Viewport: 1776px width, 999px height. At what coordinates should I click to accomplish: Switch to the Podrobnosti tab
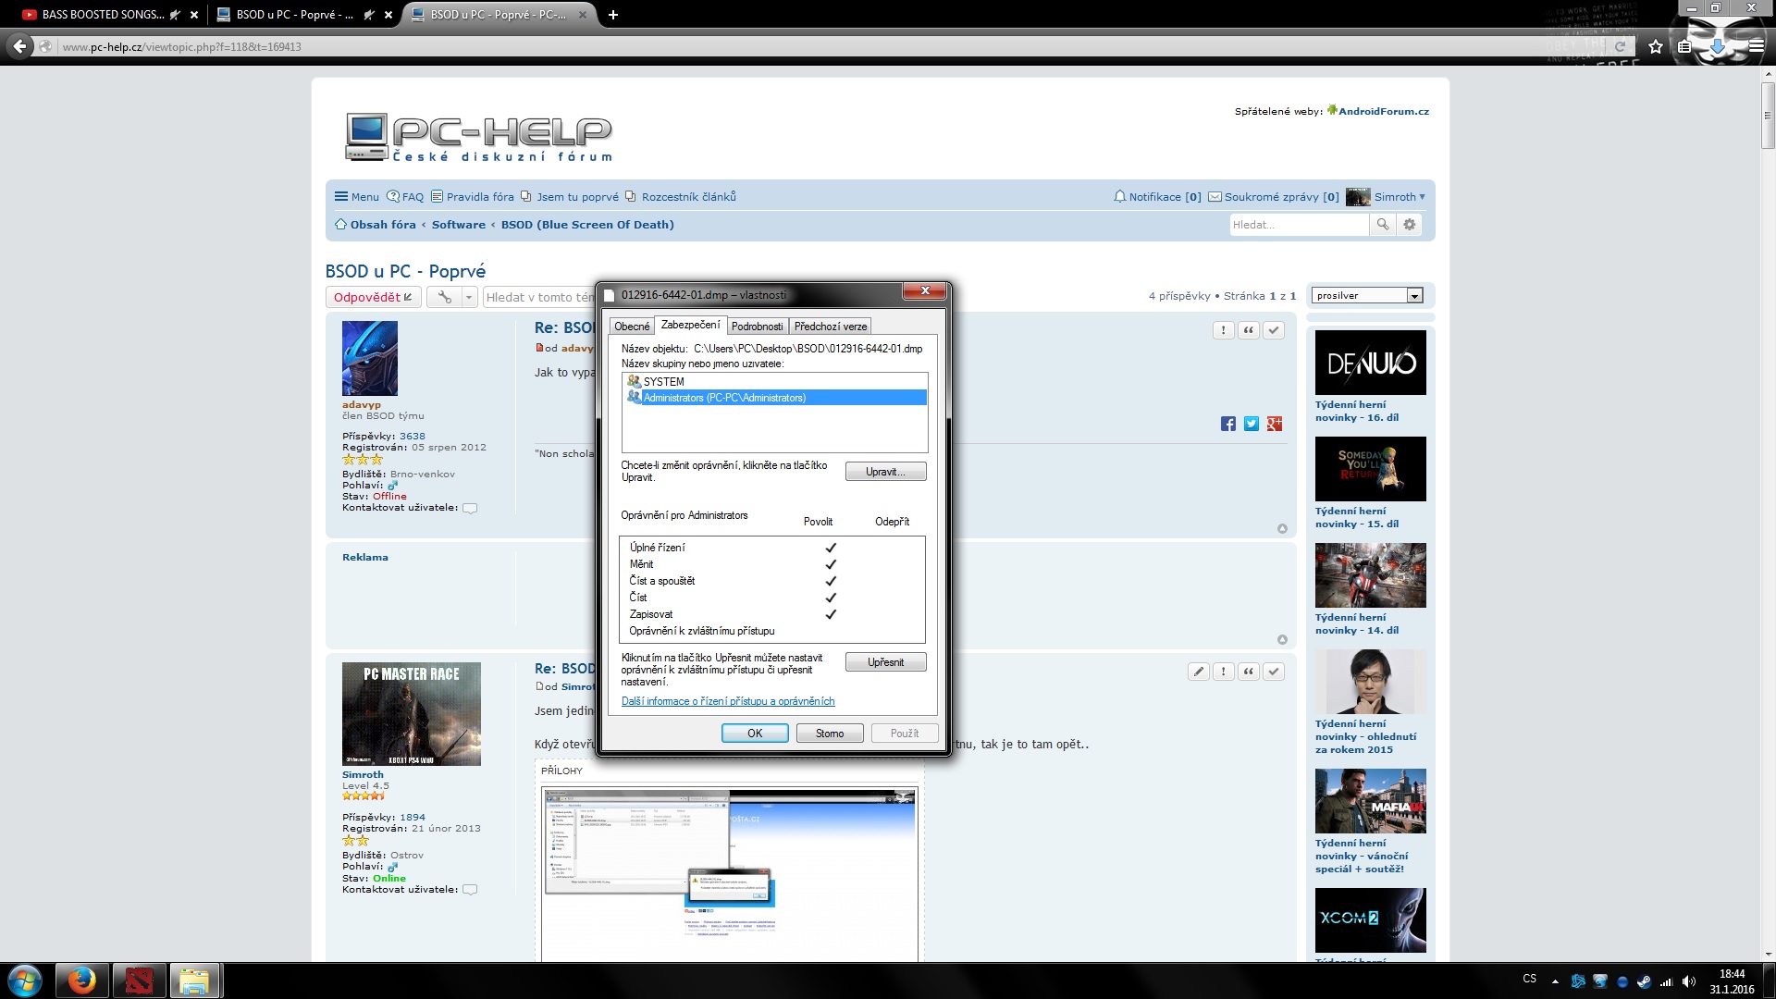click(x=757, y=327)
